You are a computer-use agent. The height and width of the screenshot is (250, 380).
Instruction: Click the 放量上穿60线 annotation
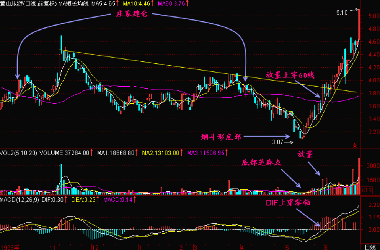[290, 75]
